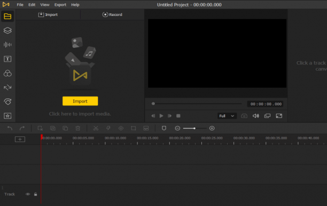The width and height of the screenshot is (327, 206).
Task: Zoom in timeline with plus icon
Action: click(212, 128)
